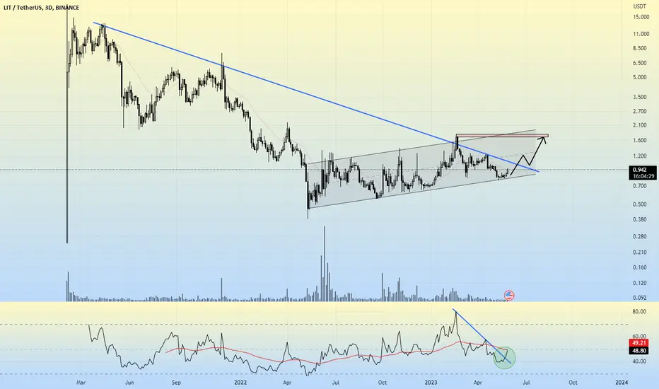Click the 6.500 price axis label
Image resolution: width=659 pixels, height=389 pixels.
[640, 63]
